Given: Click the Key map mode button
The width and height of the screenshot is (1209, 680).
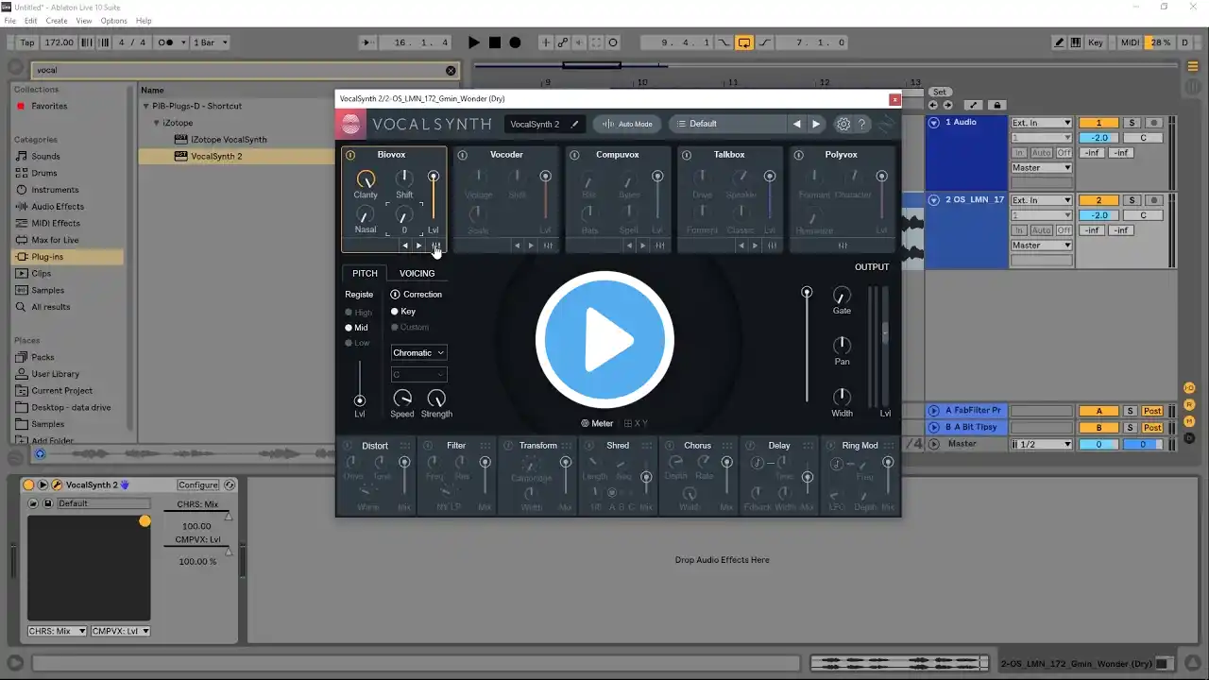Looking at the screenshot, I should tap(1096, 42).
